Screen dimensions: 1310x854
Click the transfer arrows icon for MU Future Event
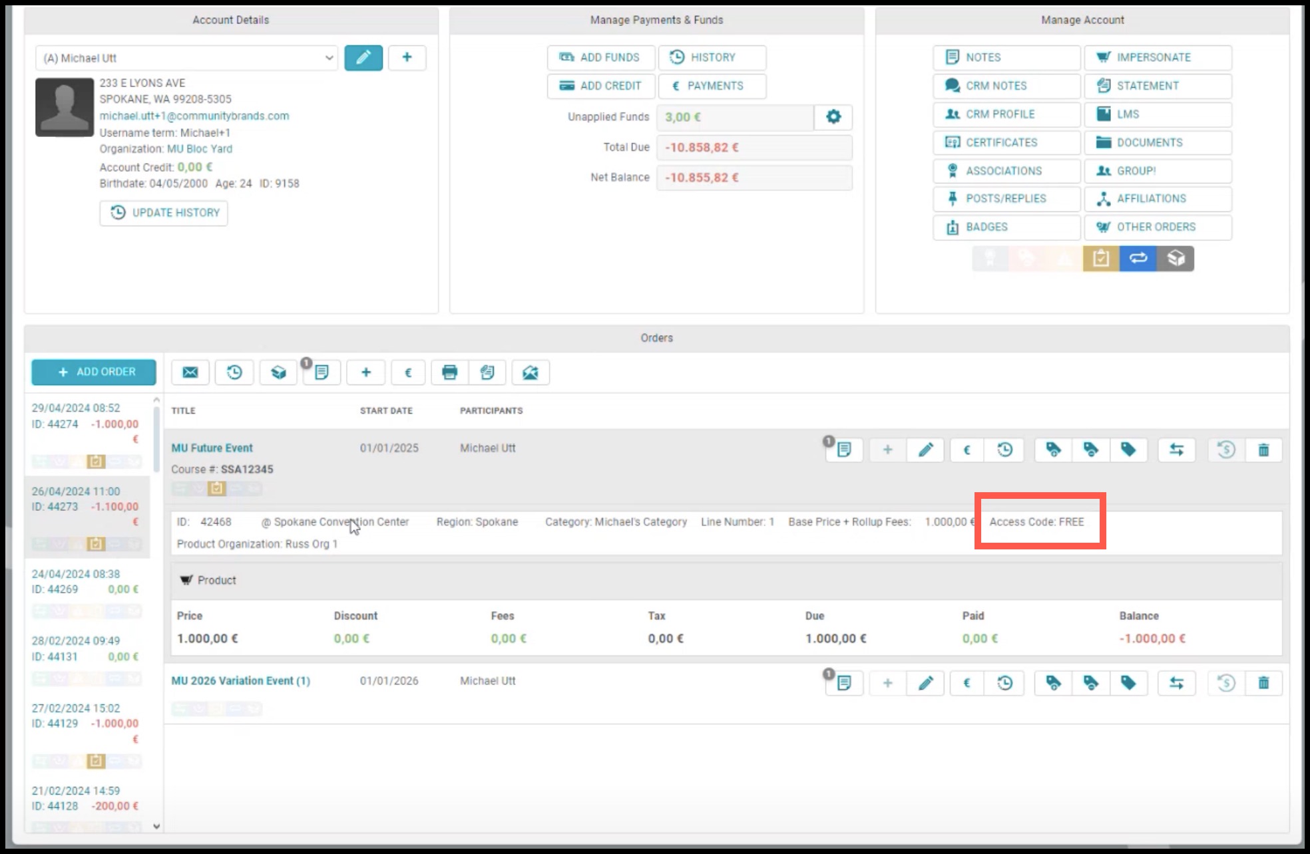coord(1176,450)
